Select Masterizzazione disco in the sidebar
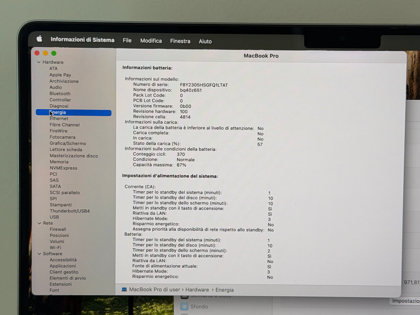Viewport: 420px width, 315px height. tap(74, 156)
